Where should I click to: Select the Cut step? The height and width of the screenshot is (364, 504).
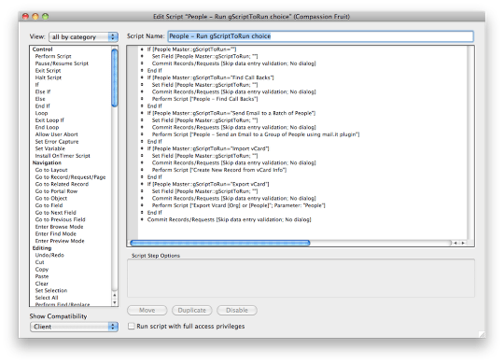click(39, 262)
